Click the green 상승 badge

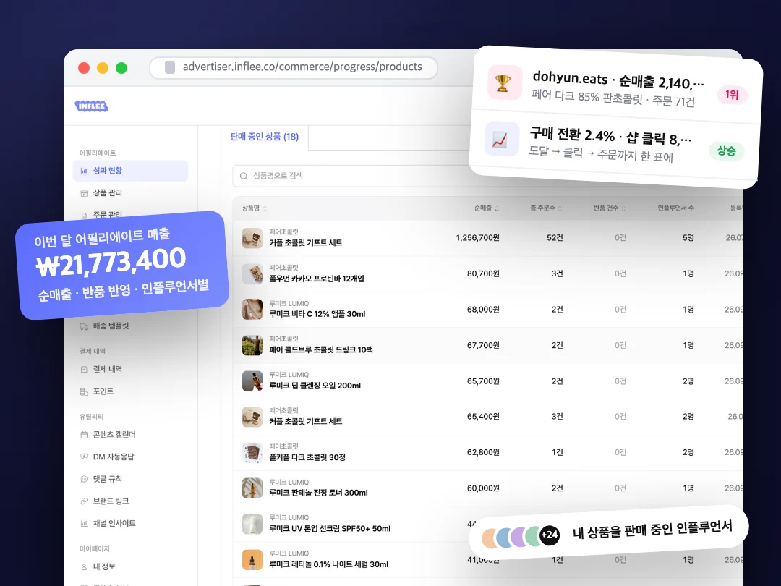tap(726, 151)
